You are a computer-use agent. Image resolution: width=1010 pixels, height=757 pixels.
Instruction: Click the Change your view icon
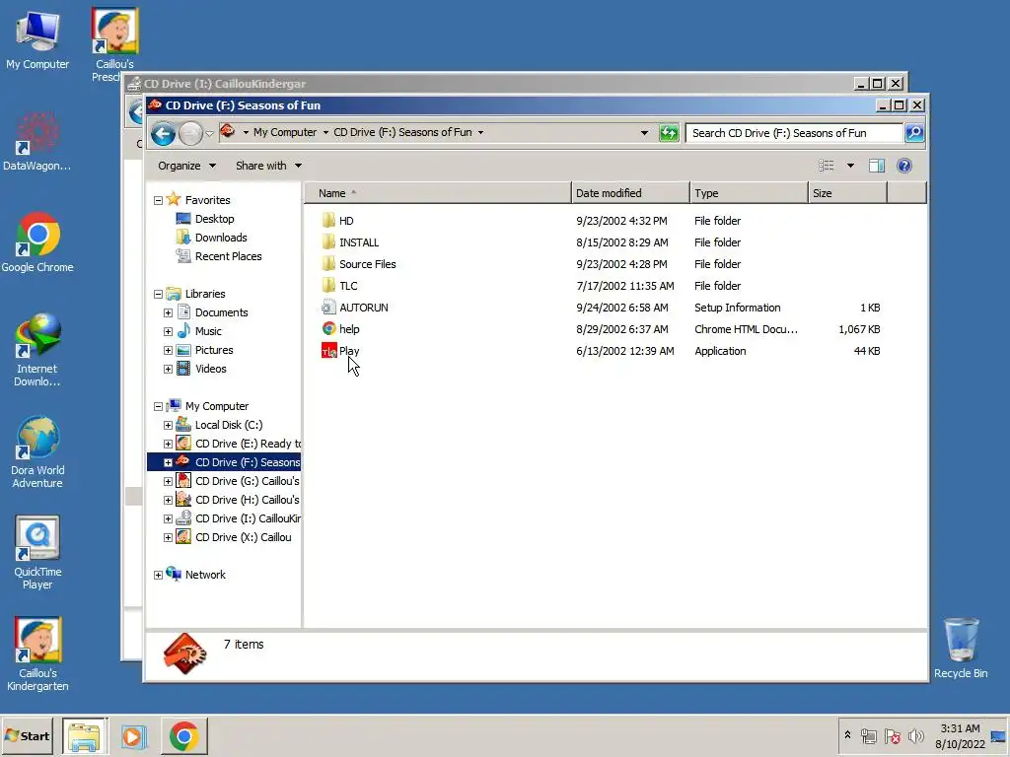click(x=826, y=166)
